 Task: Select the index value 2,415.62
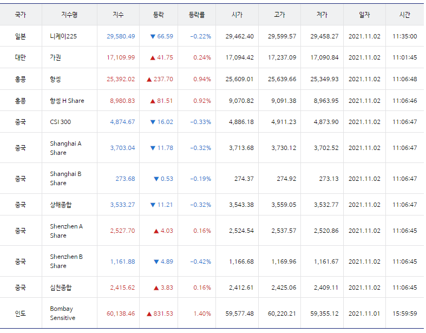[122, 288]
